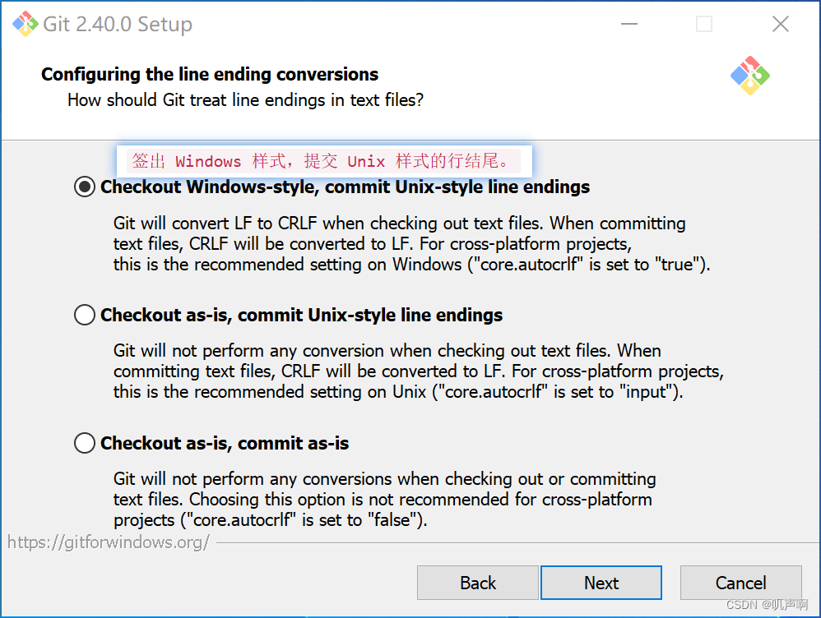Click Back to return to previous step
Viewport: 821px width, 618px height.
[x=477, y=583]
